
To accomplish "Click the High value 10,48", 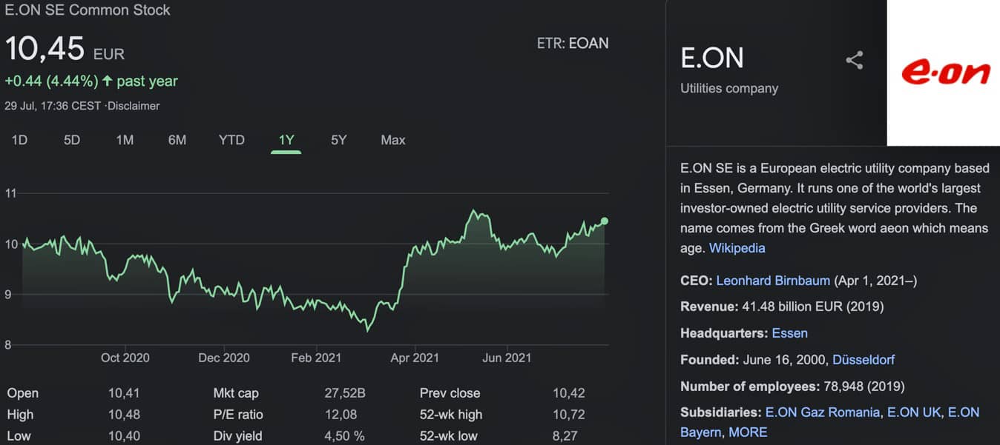I will [124, 415].
